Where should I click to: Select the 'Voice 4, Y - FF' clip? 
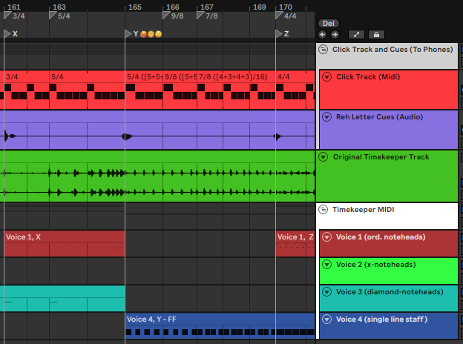pos(220,325)
